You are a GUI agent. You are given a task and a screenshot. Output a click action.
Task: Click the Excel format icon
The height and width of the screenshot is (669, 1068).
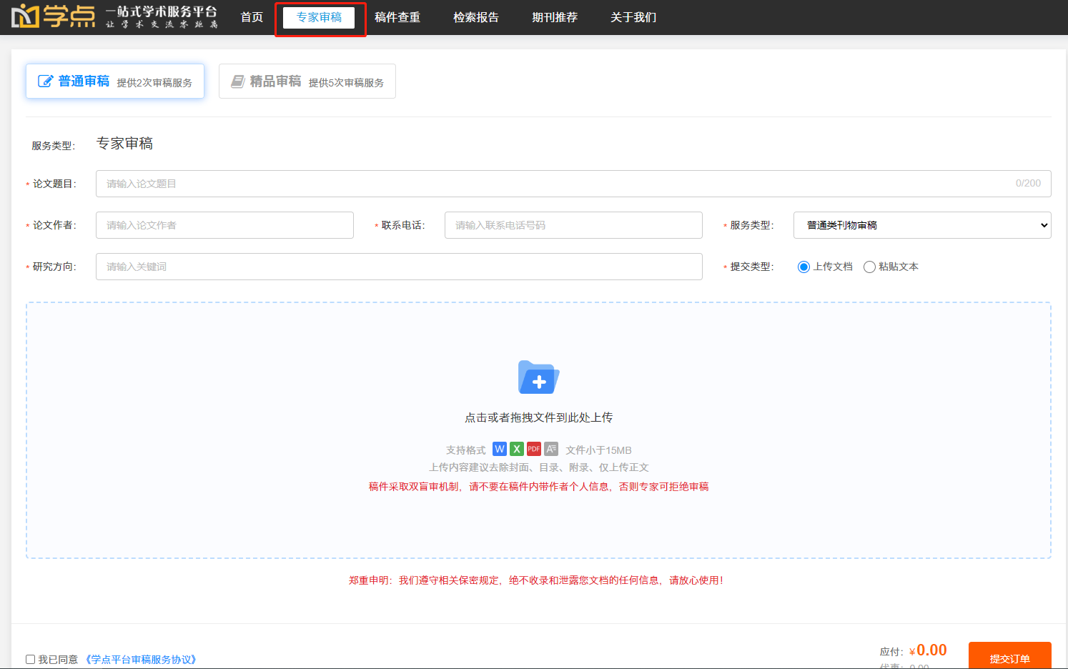pyautogui.click(x=517, y=449)
